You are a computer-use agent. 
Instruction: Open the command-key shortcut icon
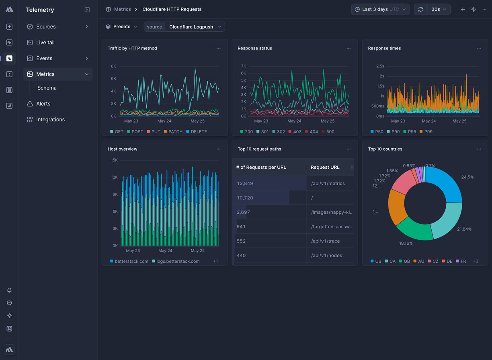[x=9, y=329]
